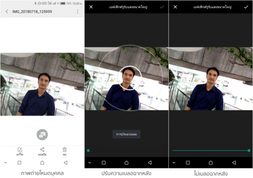Tap the trash delete icon (ลบ)

tap(65, 149)
